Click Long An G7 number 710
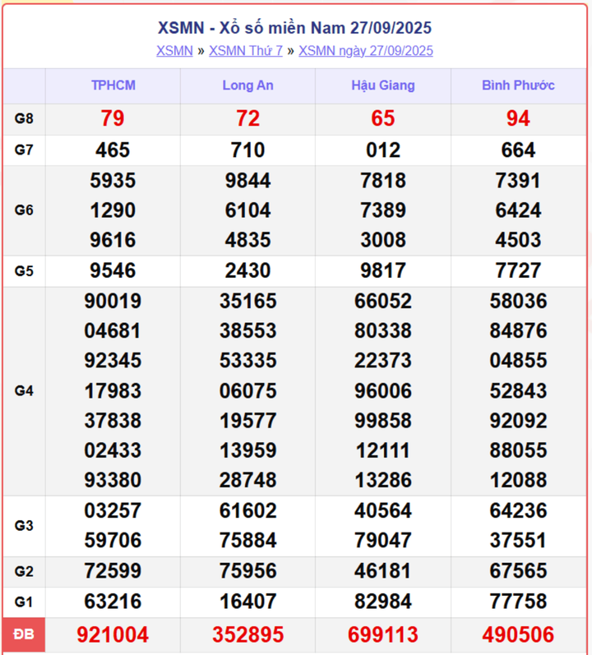 (x=247, y=150)
